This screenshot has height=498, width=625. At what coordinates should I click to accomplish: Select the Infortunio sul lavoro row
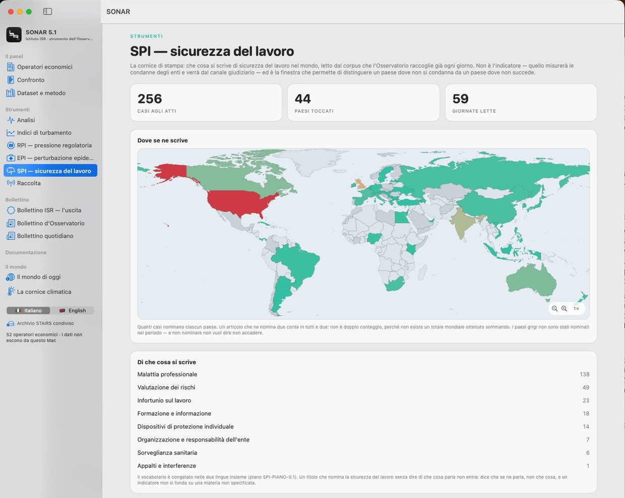point(363,401)
